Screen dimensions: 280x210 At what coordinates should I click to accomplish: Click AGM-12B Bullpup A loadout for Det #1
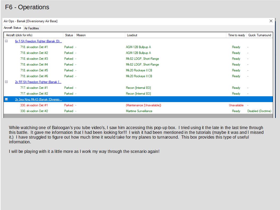coord(138,47)
